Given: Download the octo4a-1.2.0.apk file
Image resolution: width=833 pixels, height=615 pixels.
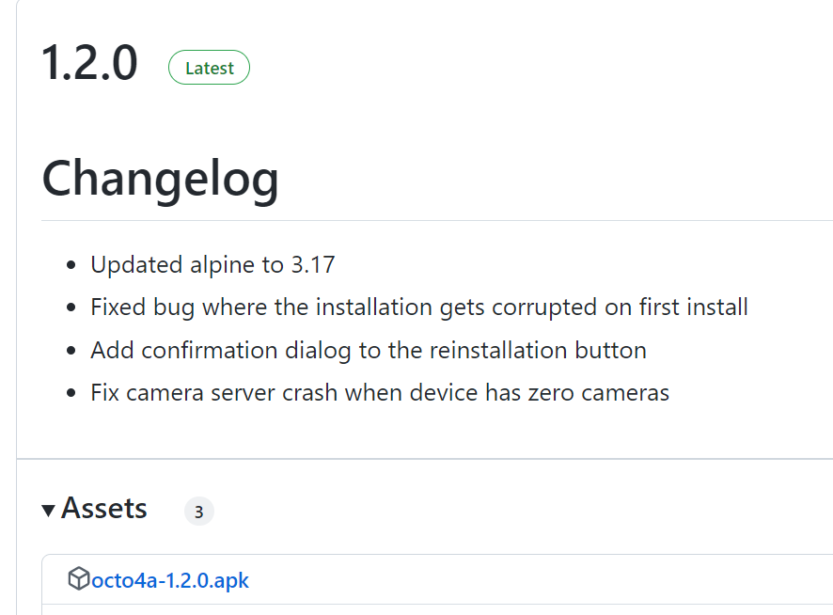Looking at the screenshot, I should [x=170, y=580].
